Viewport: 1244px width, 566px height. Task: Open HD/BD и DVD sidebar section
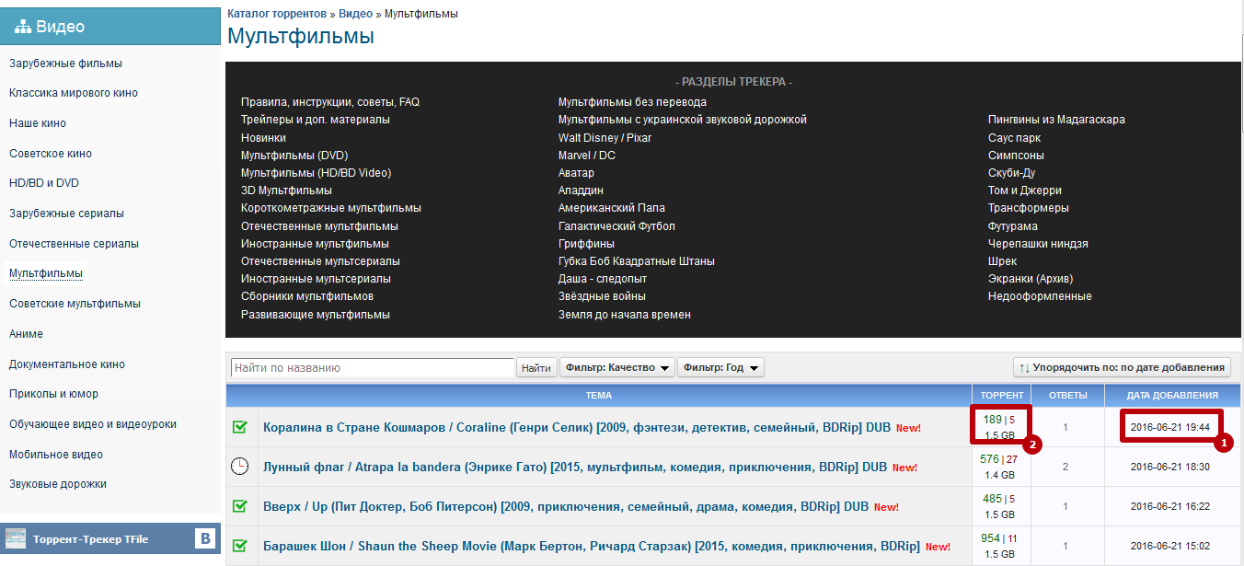[x=44, y=183]
